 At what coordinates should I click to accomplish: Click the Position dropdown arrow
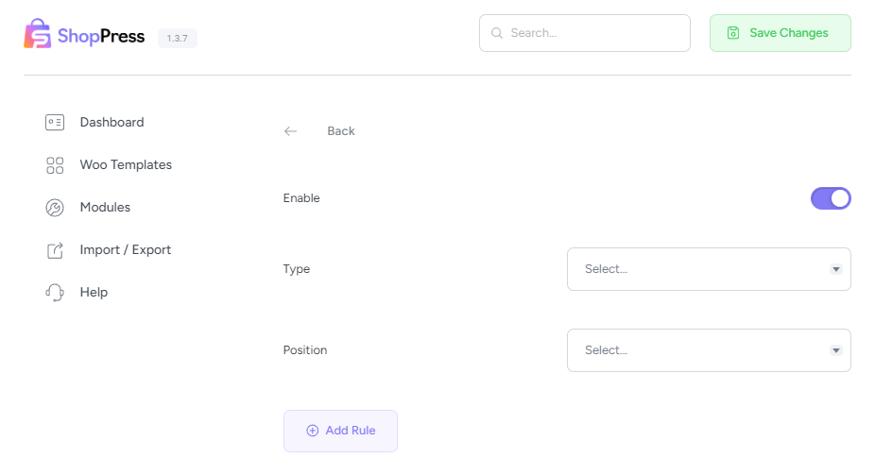pos(835,350)
